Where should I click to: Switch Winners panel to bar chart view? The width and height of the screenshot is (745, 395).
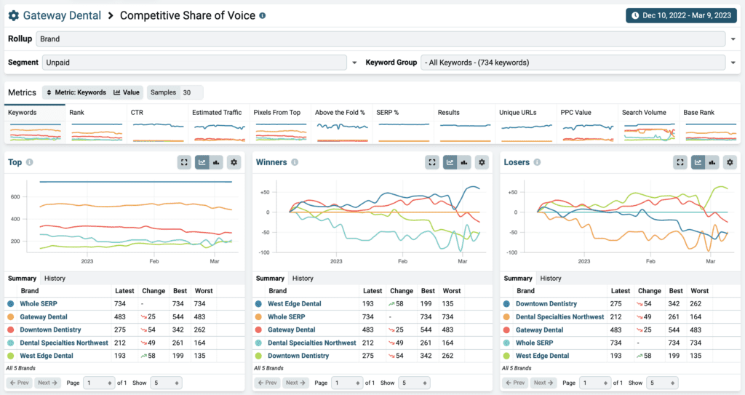464,162
